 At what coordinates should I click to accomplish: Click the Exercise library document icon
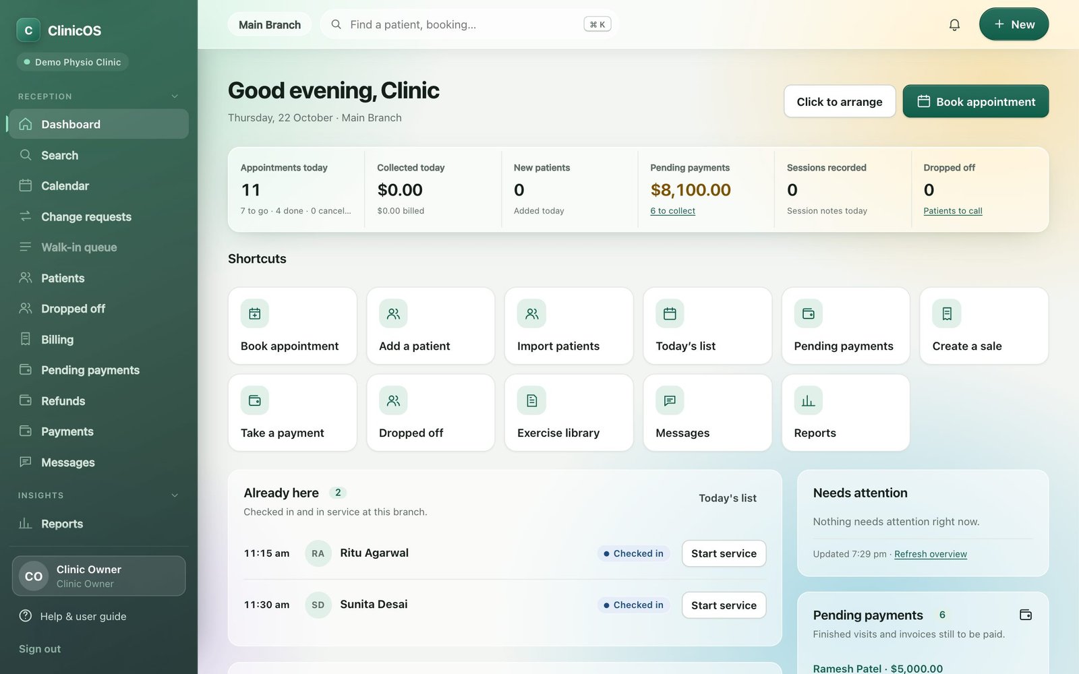tap(531, 400)
